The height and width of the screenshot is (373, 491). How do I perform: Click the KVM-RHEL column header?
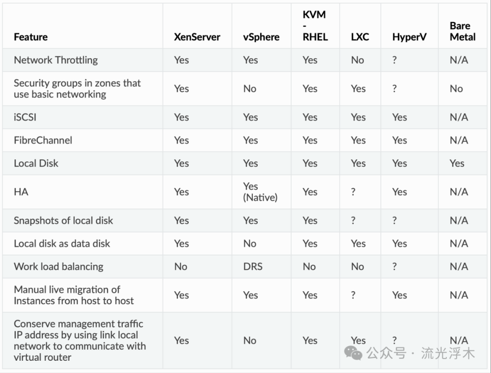tap(315, 26)
